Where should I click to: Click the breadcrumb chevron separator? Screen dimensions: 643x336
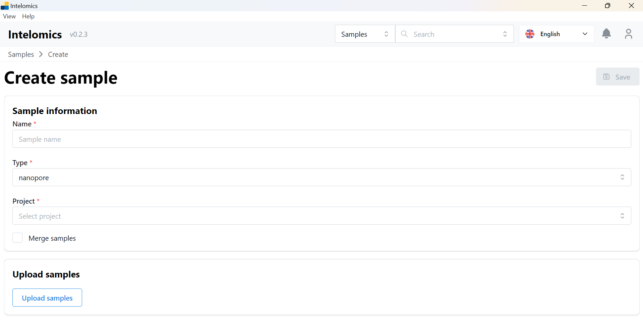tap(41, 54)
